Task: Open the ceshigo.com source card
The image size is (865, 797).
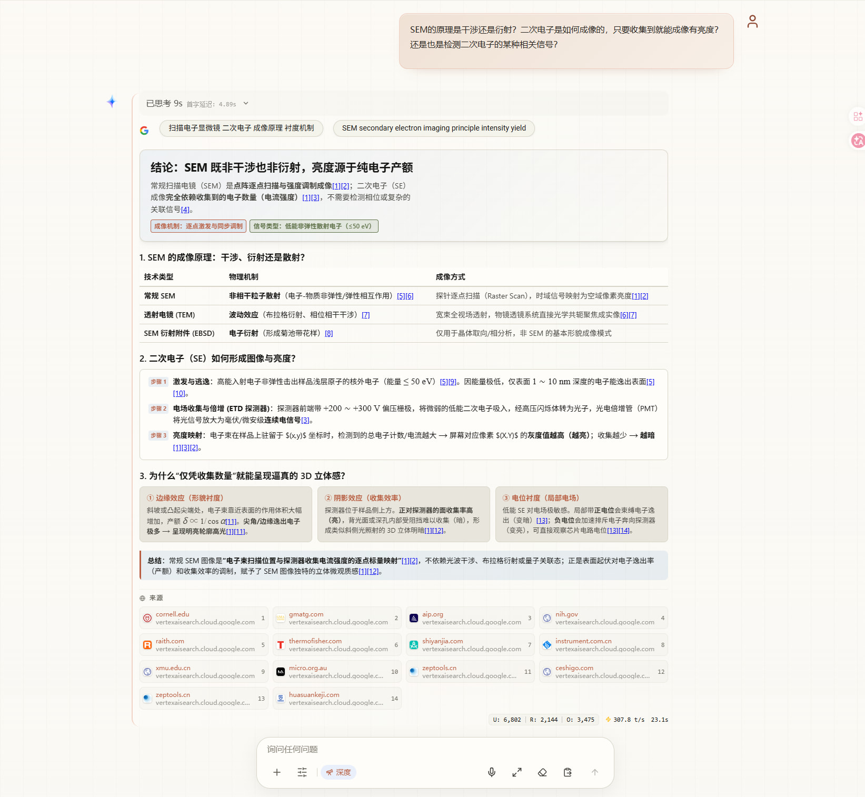Action: (x=603, y=672)
